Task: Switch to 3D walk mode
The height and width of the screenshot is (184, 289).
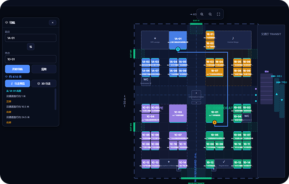Action: click(x=44, y=84)
